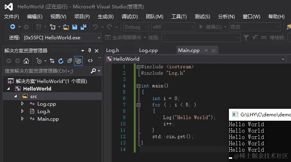Switch to the Log.h editor tab

pos(113,50)
